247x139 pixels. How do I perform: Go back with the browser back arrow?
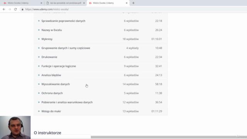point(4,9)
